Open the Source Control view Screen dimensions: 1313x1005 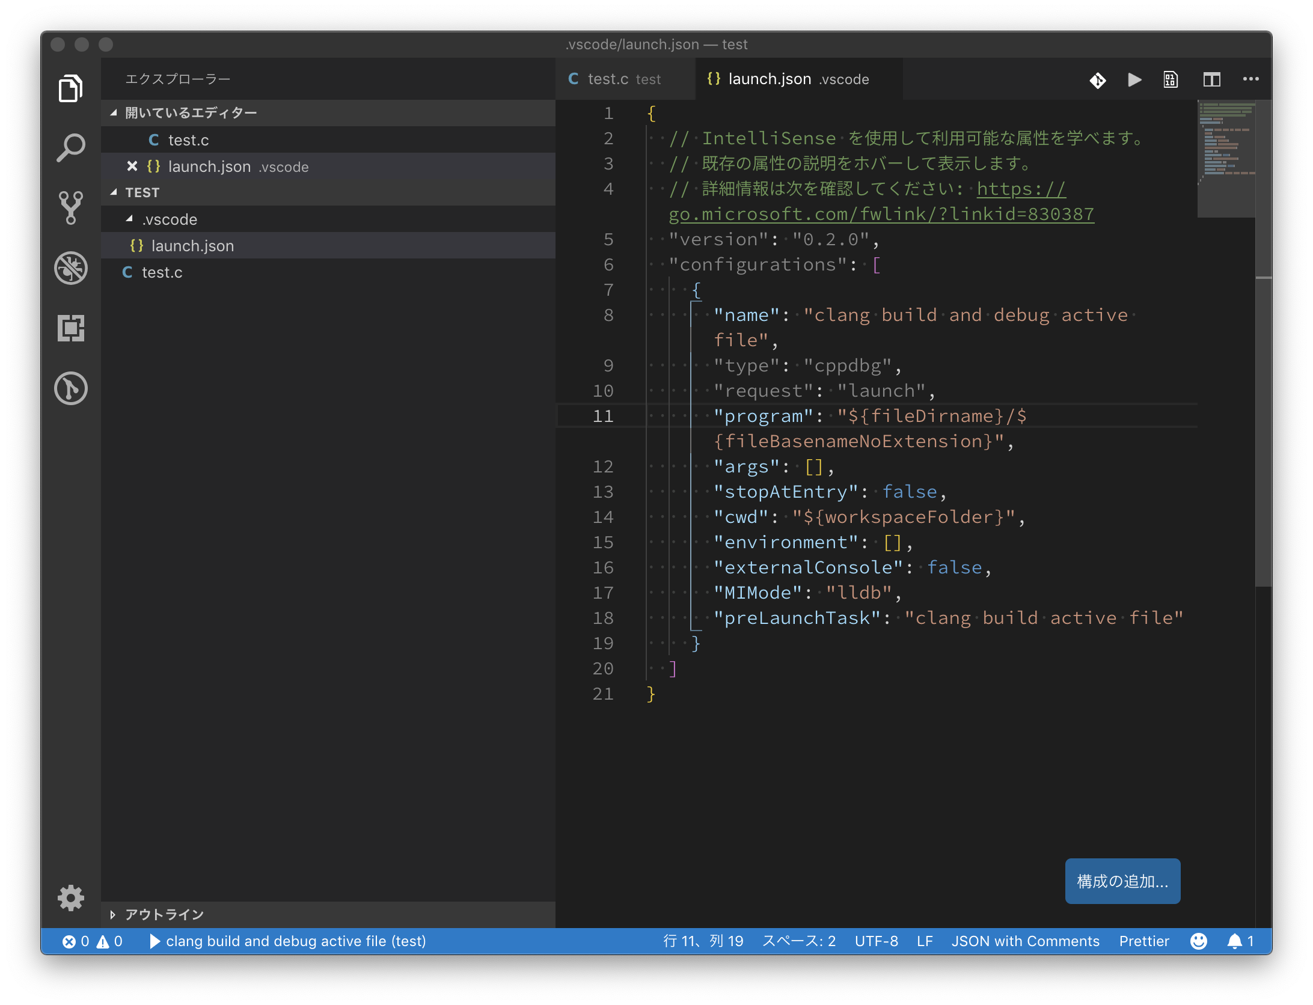point(70,207)
